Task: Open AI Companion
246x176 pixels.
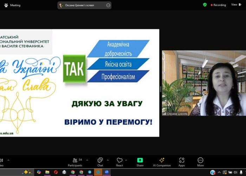Action: 162,162
